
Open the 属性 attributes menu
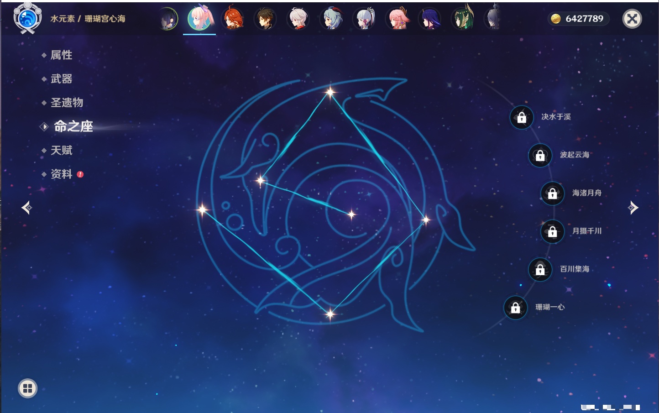pos(61,55)
